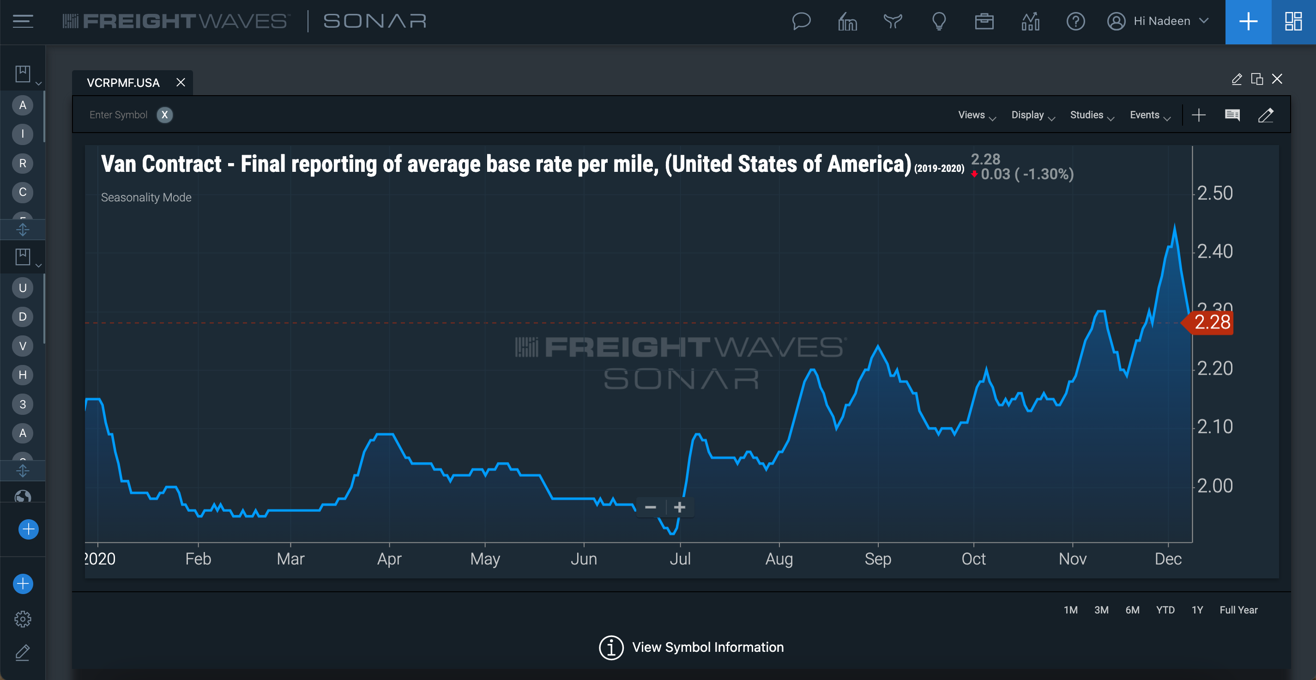Select the Full Year time range
Screen dimensions: 1316x680
coord(1238,610)
